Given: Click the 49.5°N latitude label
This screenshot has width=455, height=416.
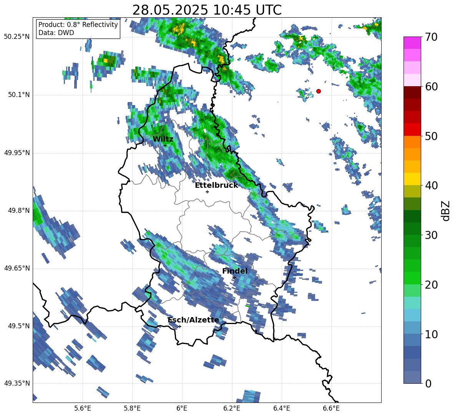Looking at the screenshot, I should click(x=18, y=326).
